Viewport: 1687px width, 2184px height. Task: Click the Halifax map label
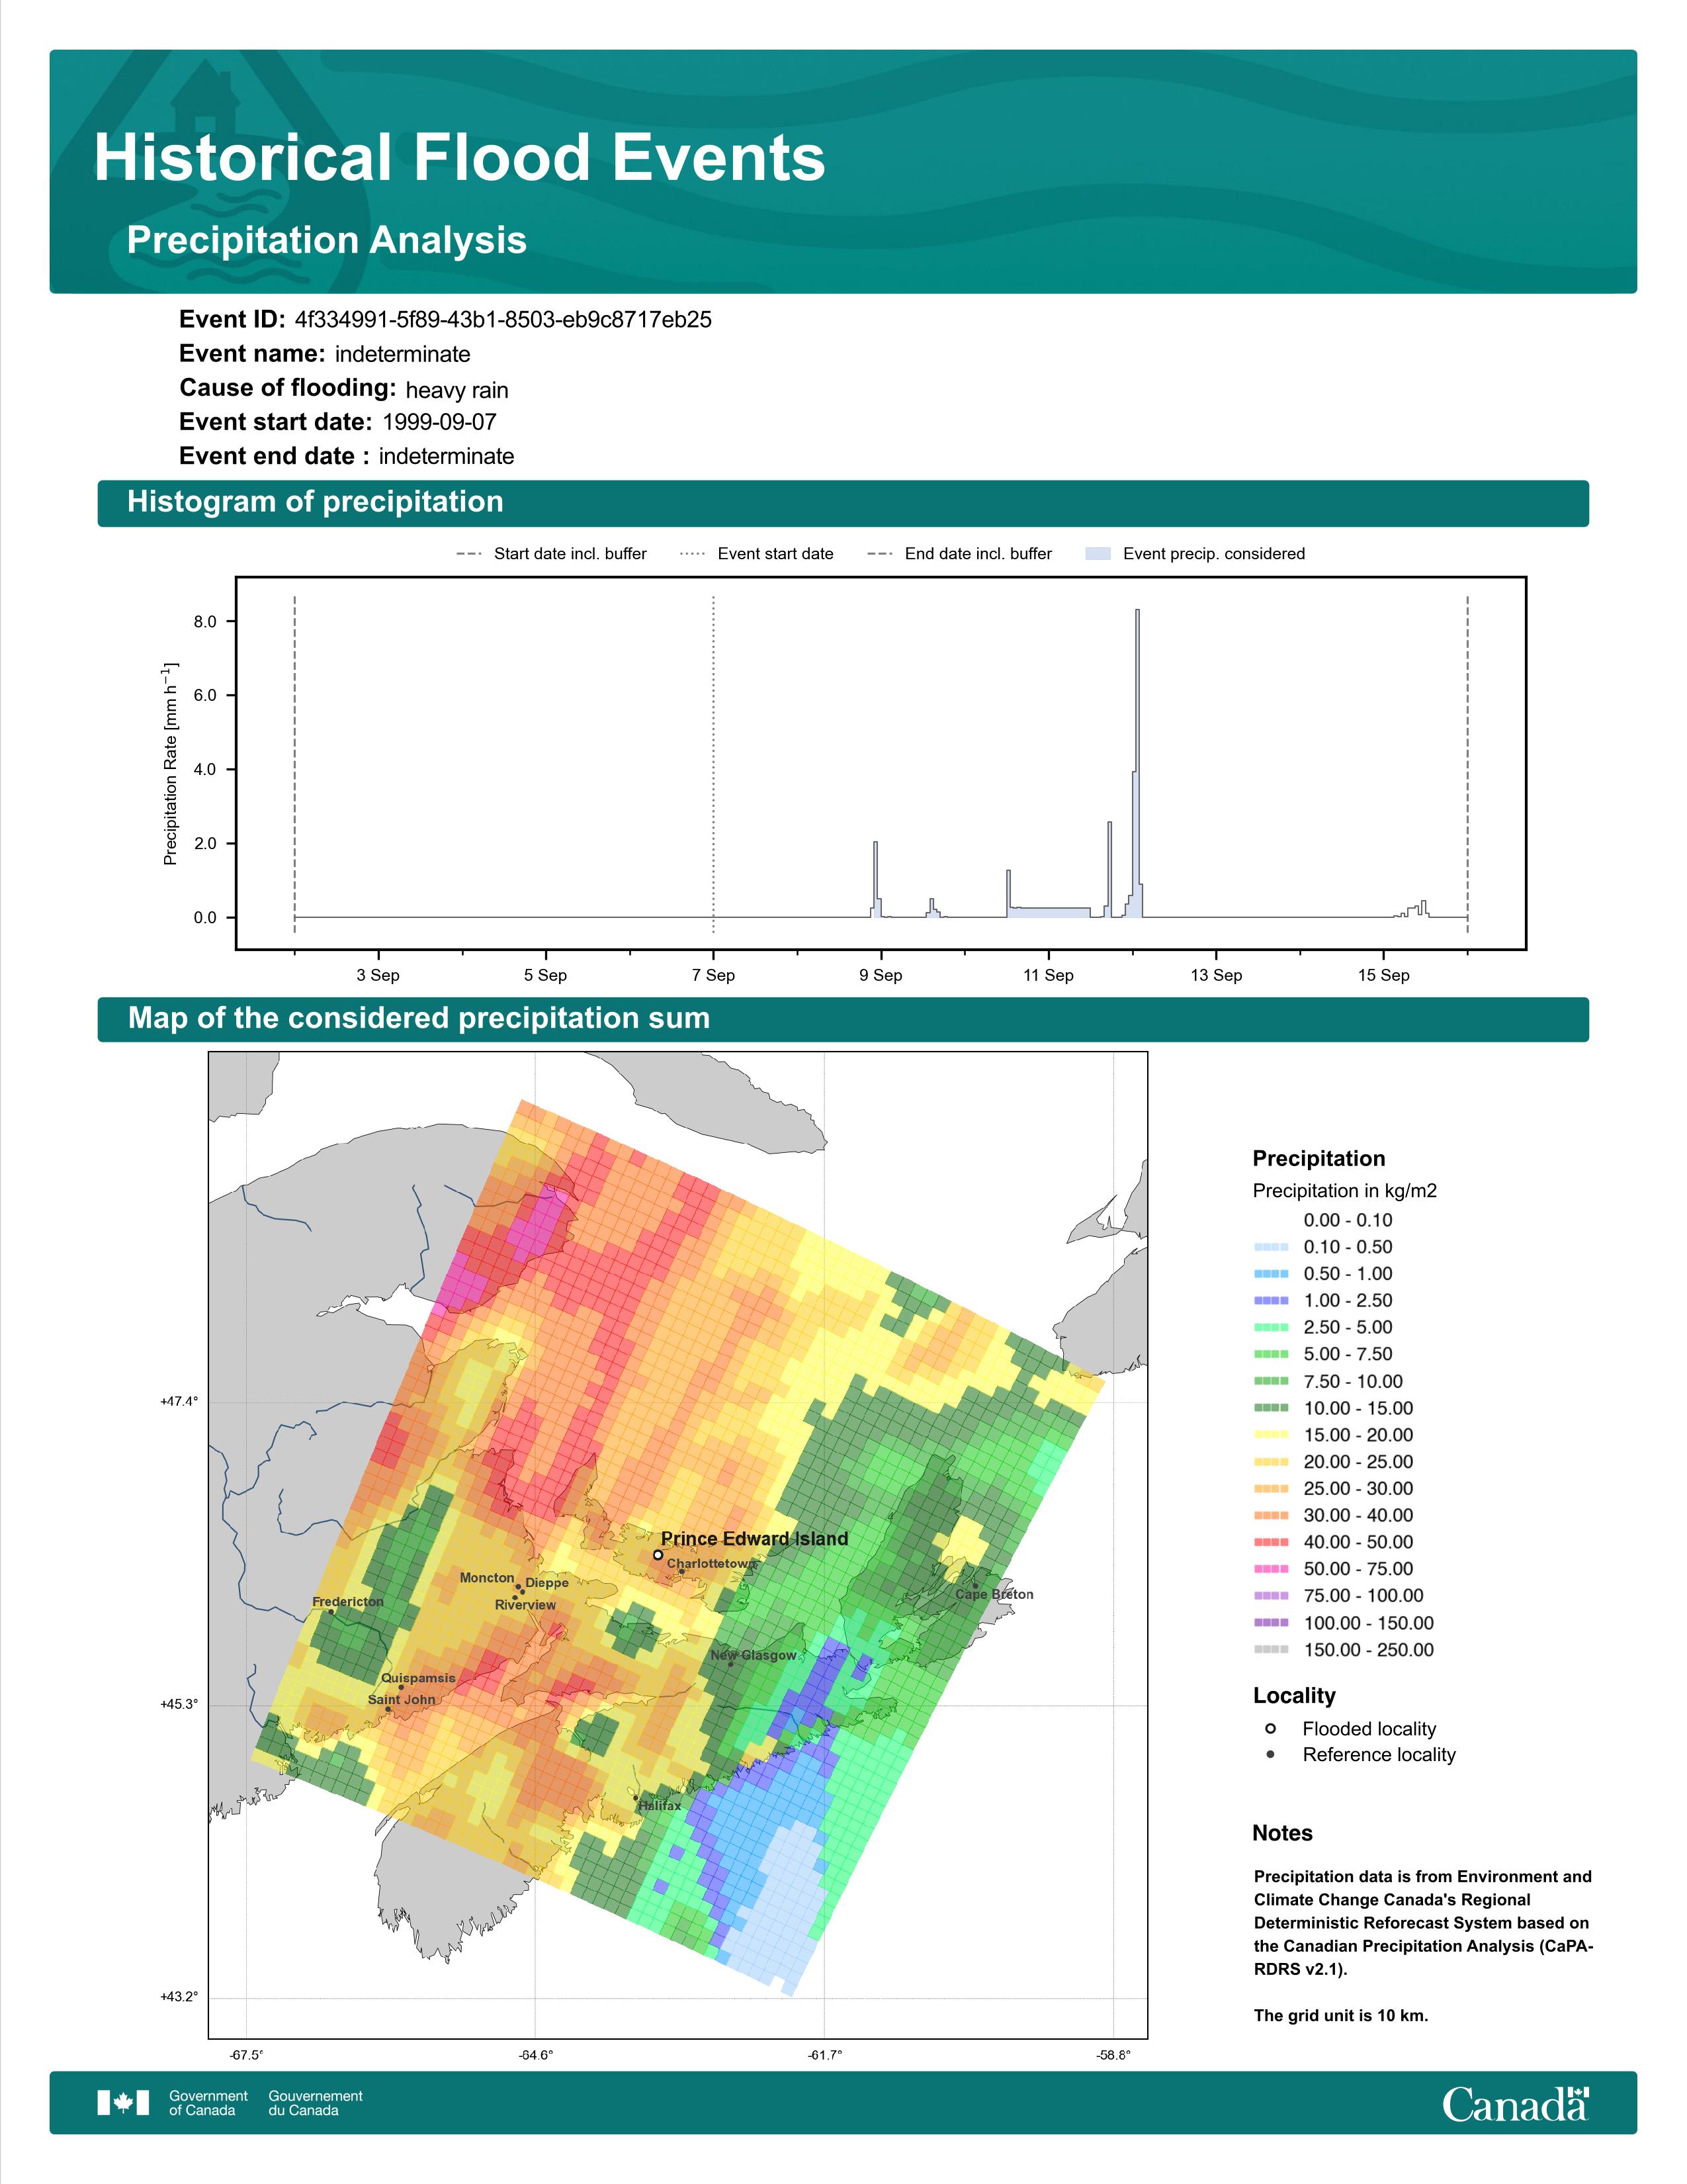660,1806
